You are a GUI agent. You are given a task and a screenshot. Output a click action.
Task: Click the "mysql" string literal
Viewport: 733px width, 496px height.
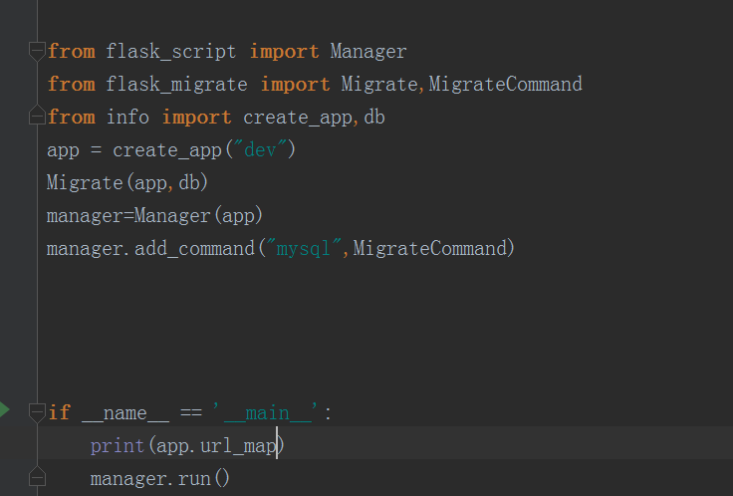coord(303,248)
